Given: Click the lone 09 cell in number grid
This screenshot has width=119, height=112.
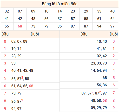Looking at the screenshot, I should (33, 11).
